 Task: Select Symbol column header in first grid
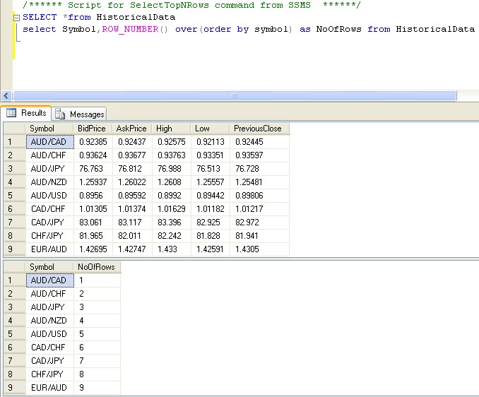point(49,129)
